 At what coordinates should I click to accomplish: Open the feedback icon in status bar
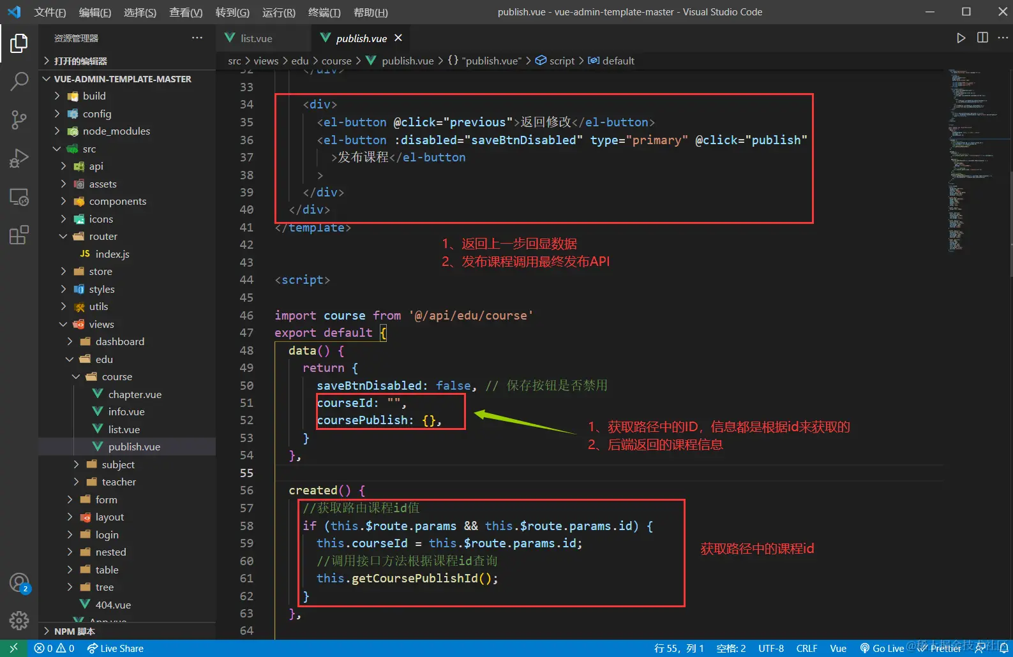980,648
